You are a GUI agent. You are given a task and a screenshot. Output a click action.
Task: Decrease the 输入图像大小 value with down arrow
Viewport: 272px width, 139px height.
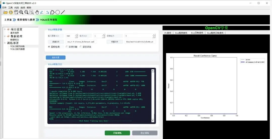(x=76, y=37)
